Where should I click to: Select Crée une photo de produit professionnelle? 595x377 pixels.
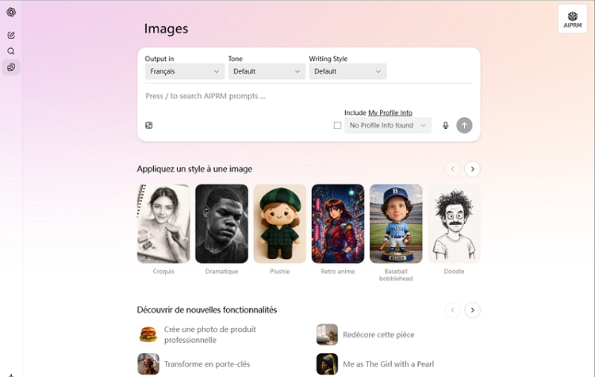pos(210,334)
